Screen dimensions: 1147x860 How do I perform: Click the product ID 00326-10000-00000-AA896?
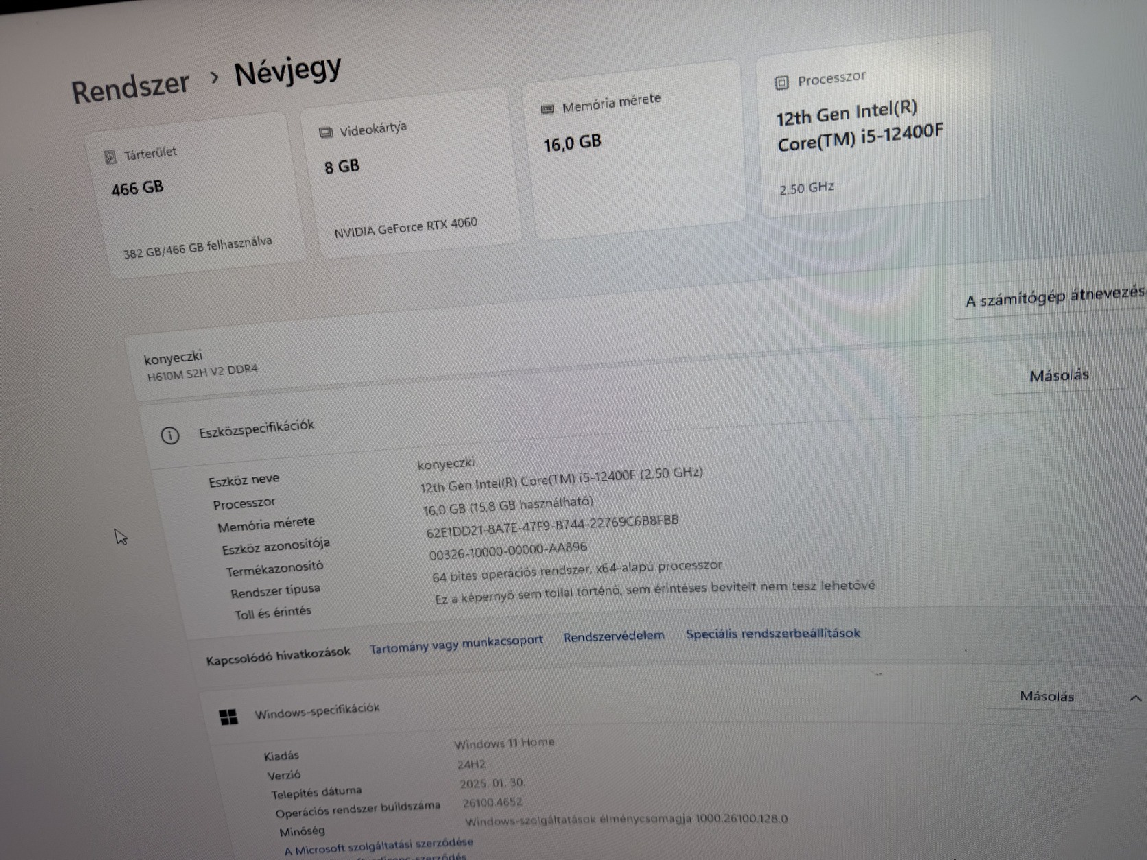point(508,551)
